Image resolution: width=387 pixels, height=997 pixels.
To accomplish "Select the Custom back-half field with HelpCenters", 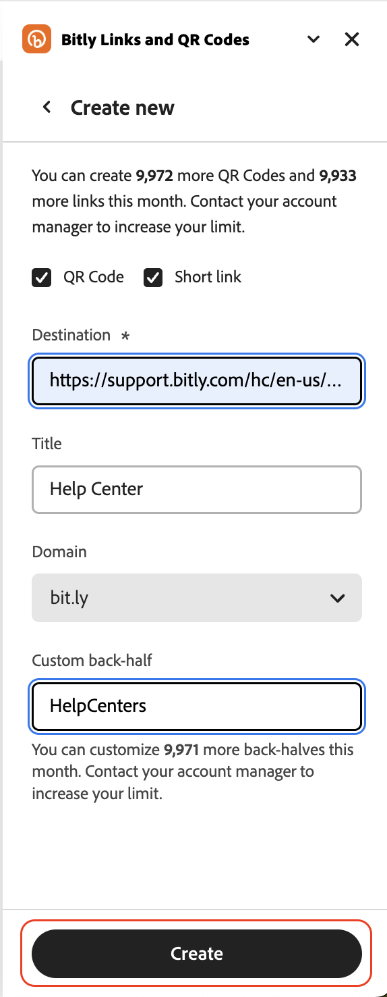I will pos(197,706).
